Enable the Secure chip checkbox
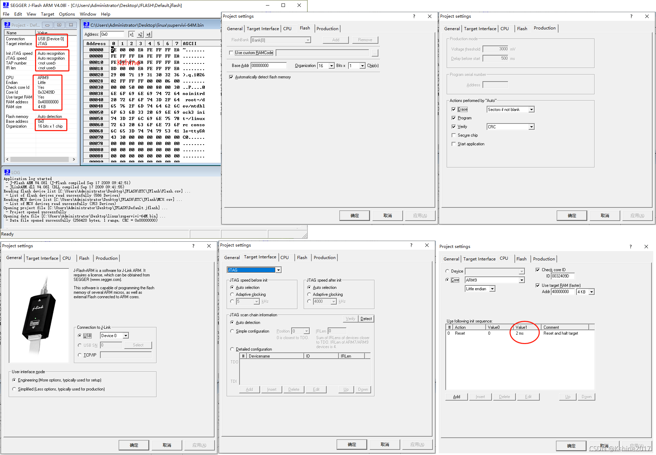This screenshot has height=455, width=656. [x=454, y=135]
